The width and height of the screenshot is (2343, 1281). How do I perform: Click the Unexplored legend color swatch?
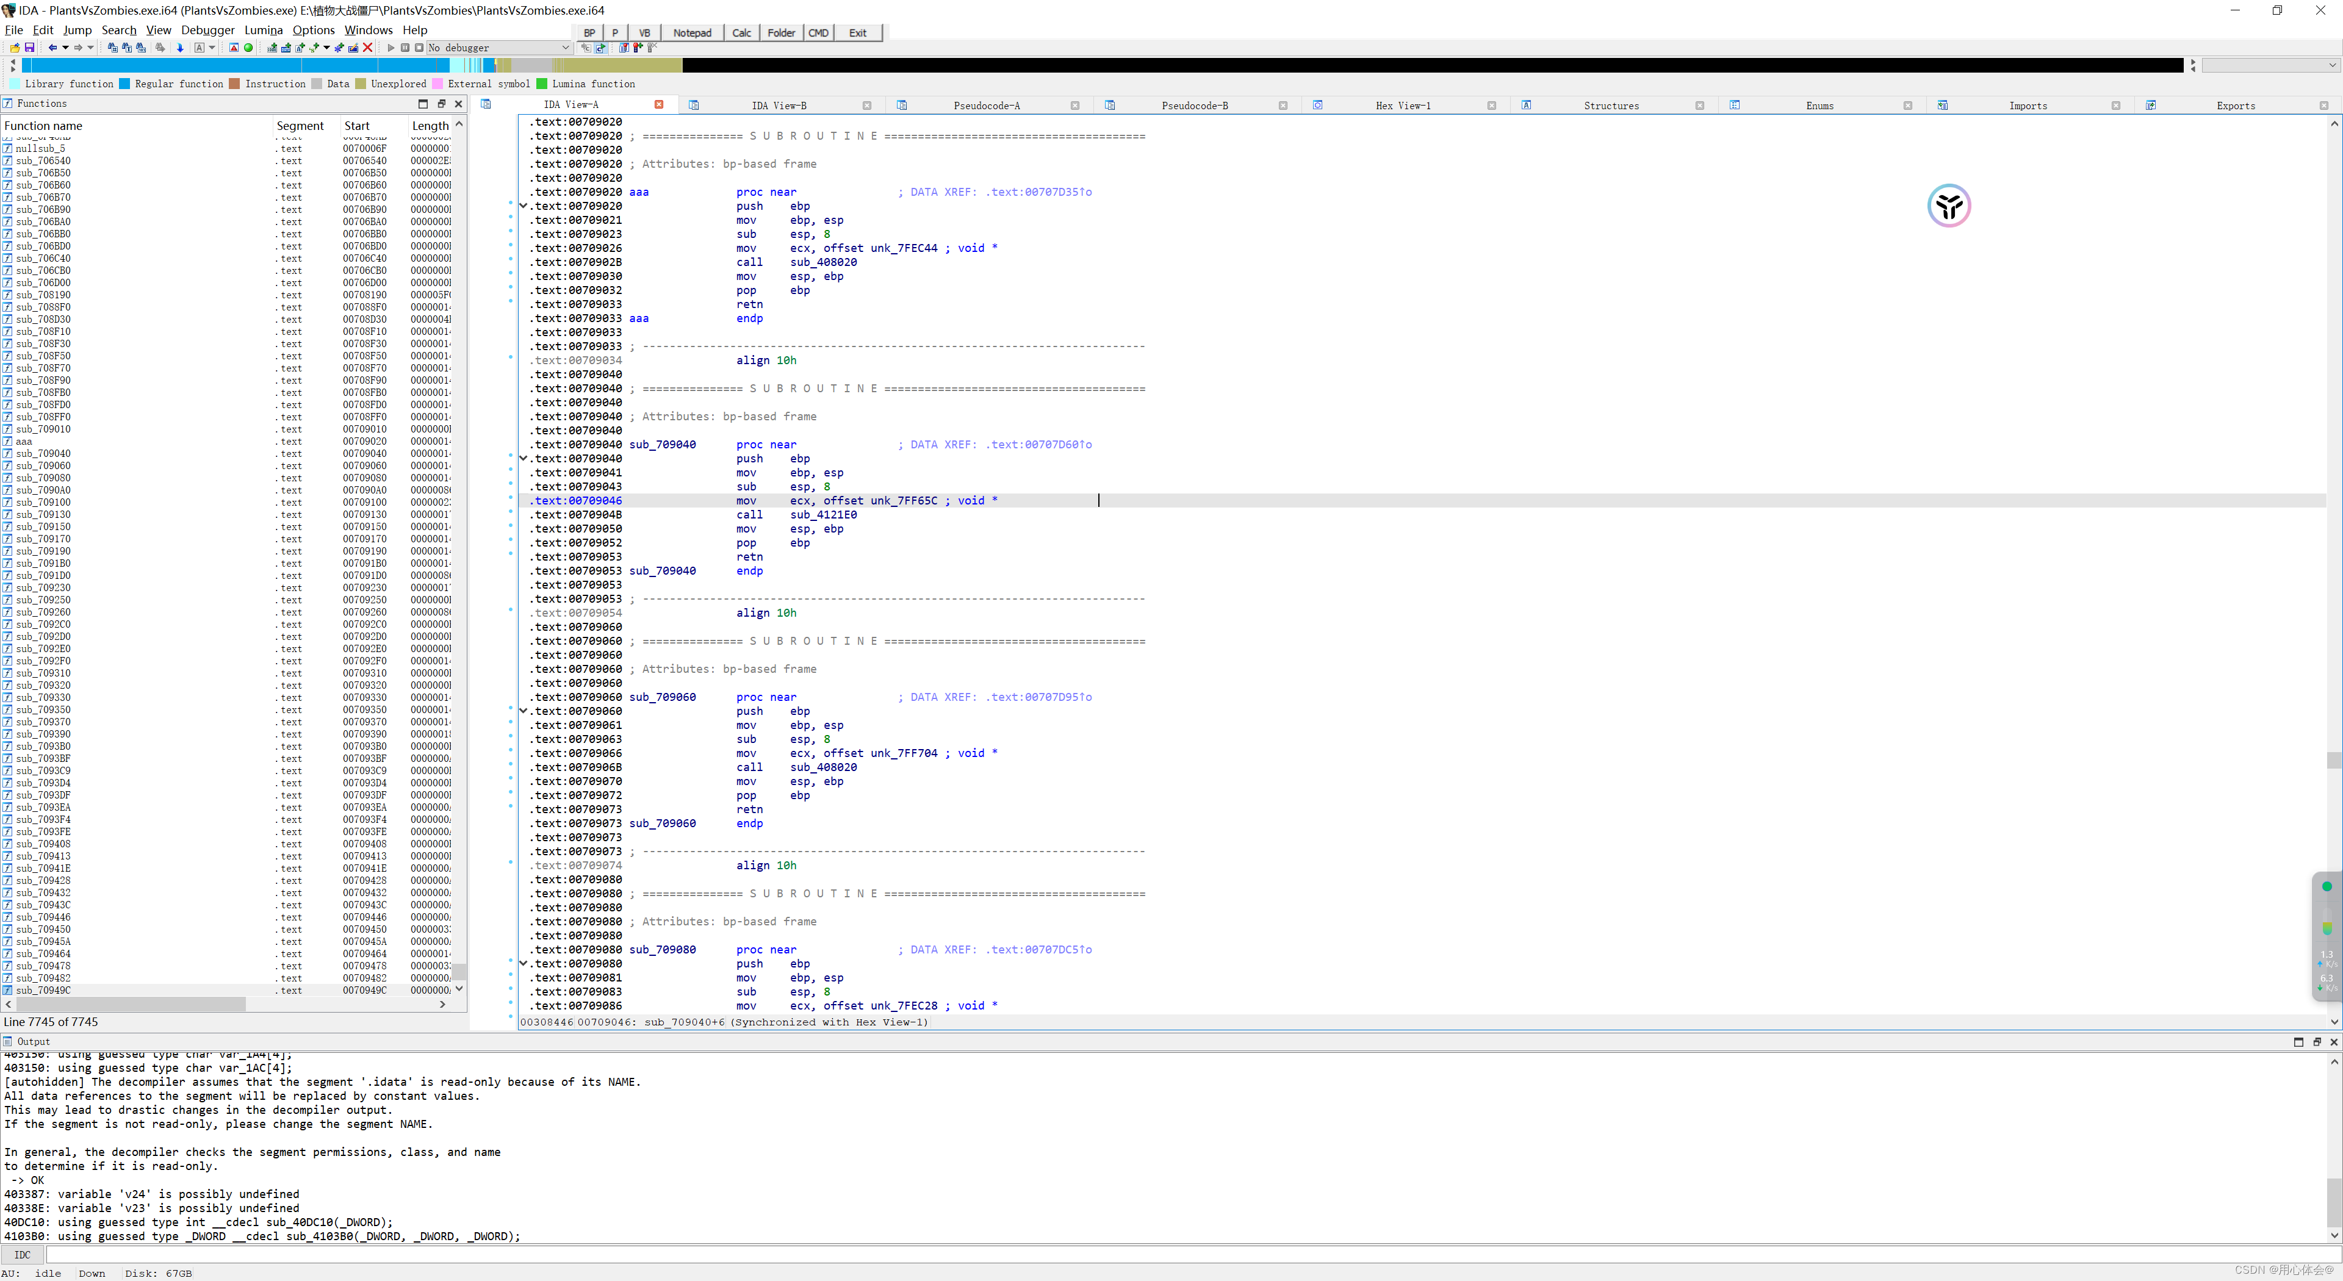(x=361, y=84)
